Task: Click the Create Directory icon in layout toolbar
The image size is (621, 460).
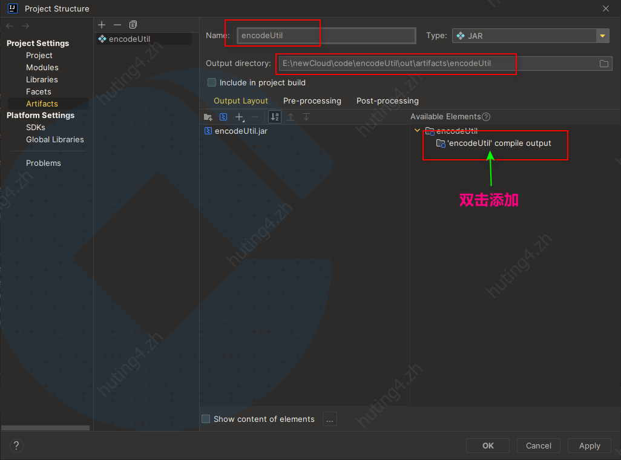Action: pos(208,117)
